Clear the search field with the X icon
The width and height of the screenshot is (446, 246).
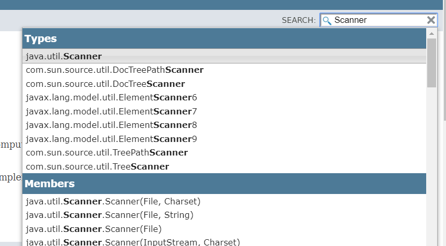(431, 20)
